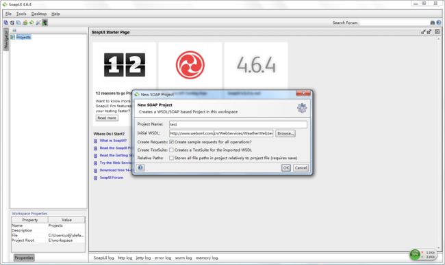The image size is (445, 265).
Task: Toggle the proxy toolbar icon
Action: [x=44, y=23]
